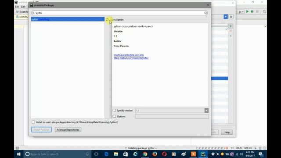Click the Peter Parente author text

(121, 46)
